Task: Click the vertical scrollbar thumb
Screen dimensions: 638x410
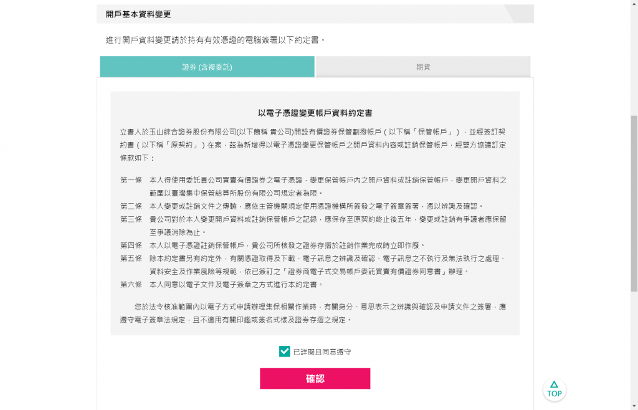Action: [634, 203]
